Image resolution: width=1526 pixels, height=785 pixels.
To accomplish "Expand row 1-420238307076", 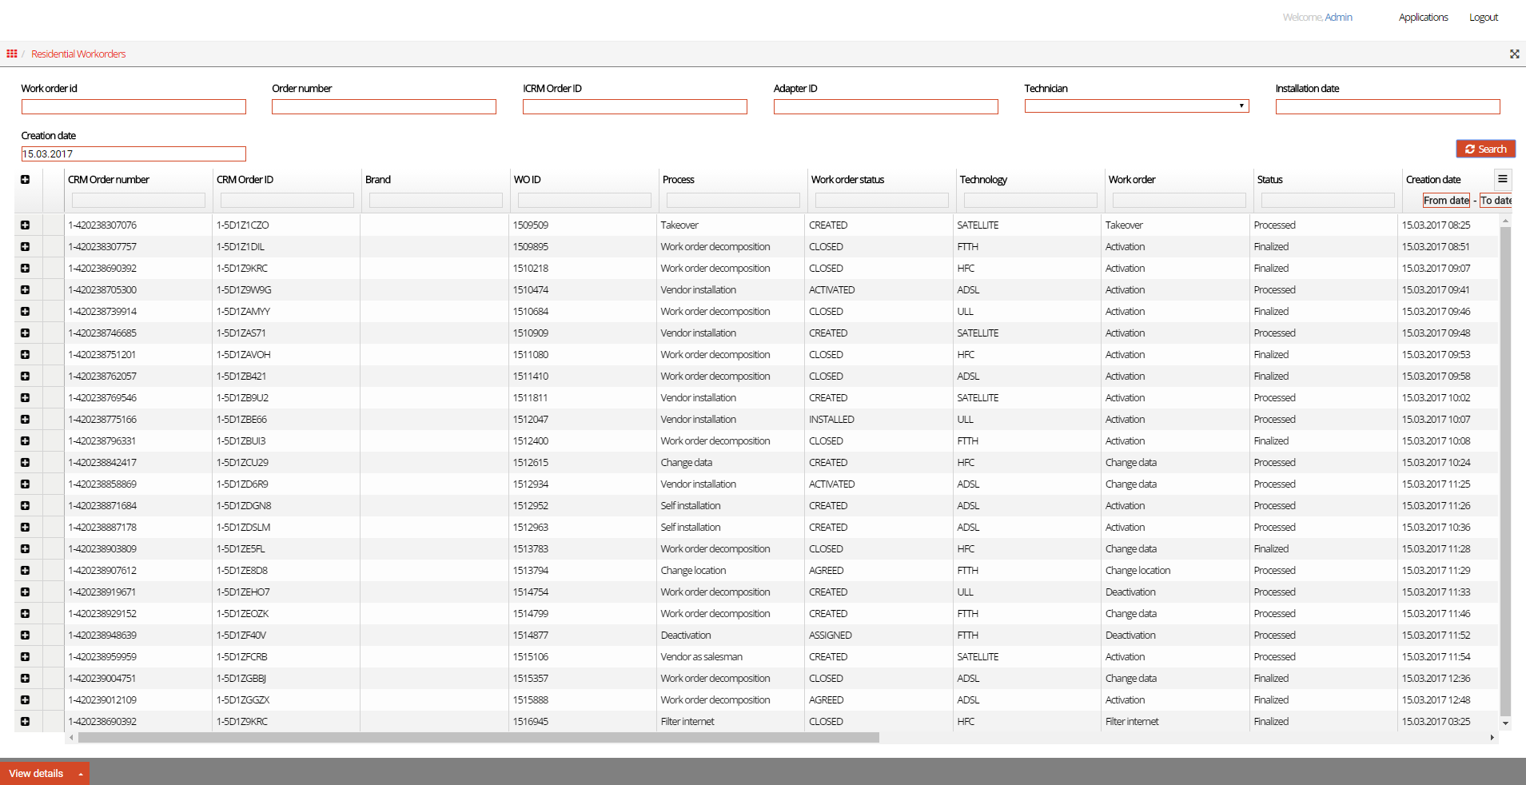I will point(26,225).
